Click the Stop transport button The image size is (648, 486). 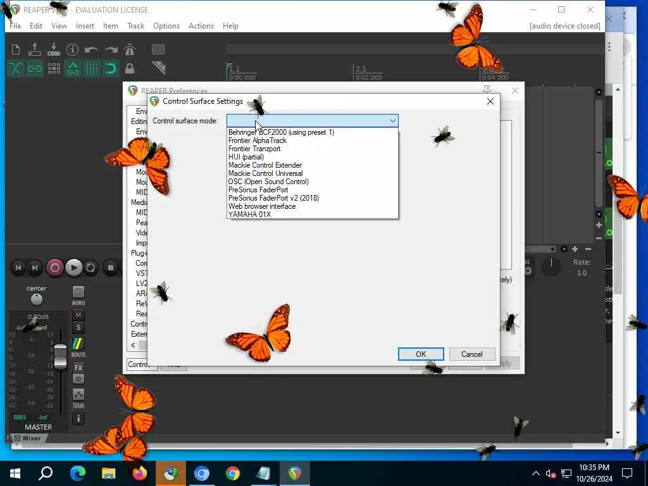110,268
